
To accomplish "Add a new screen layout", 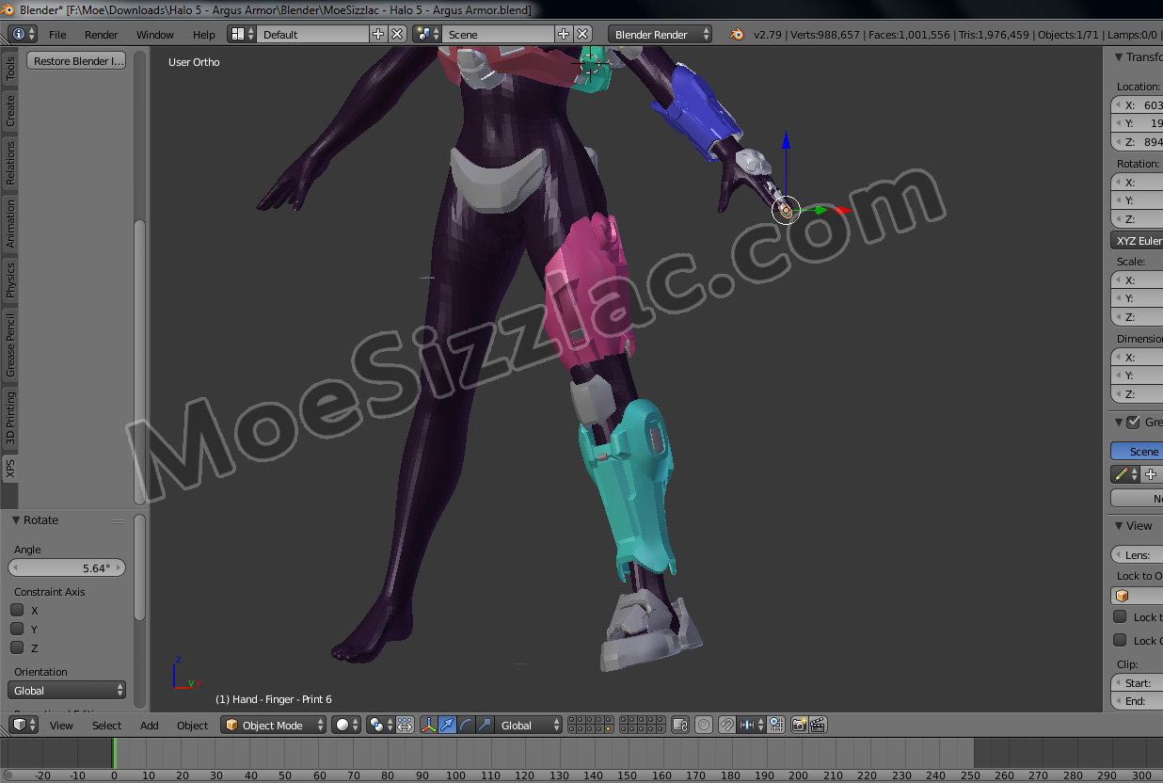I will (378, 34).
